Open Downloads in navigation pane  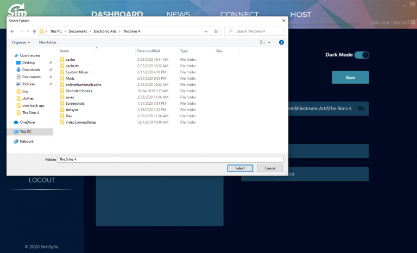(x=31, y=69)
